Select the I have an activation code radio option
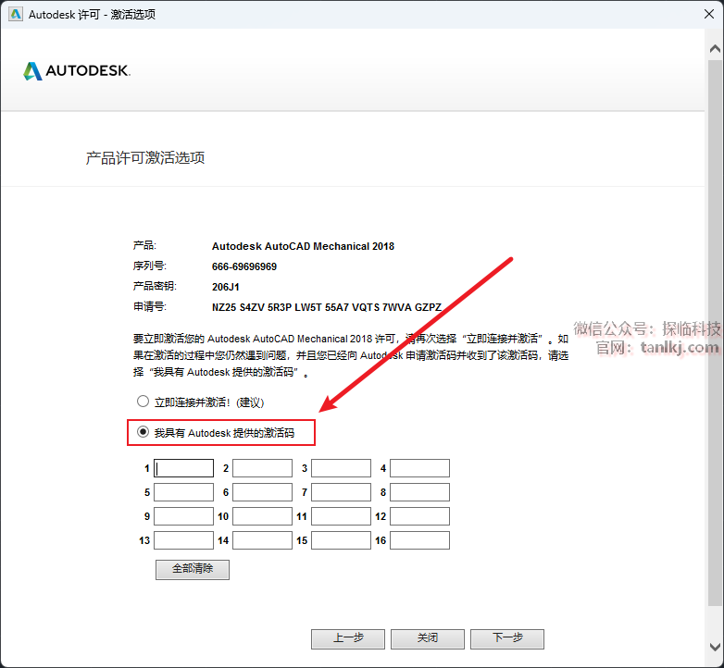 pos(143,432)
